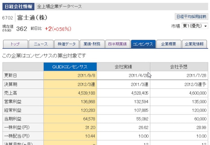210x145 pixels.
Task: Switch to the 企業発情報 tab
Action: 194,44
